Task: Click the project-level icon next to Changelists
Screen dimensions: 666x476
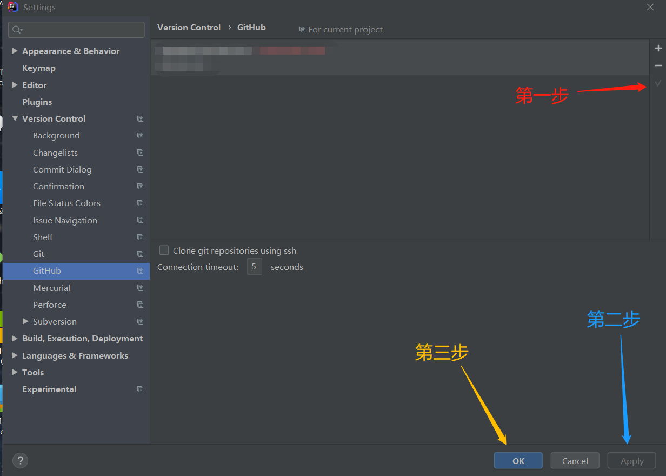Action: (141, 153)
